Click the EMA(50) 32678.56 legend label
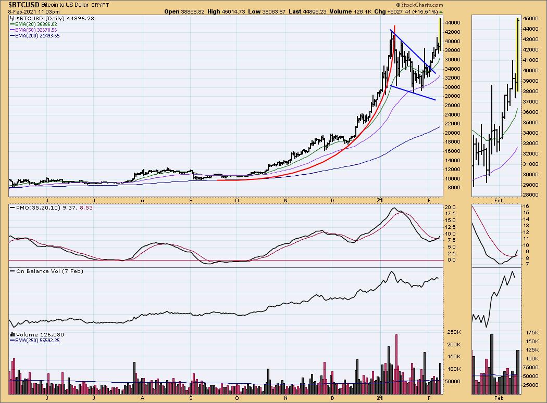The image size is (547, 403). (x=36, y=30)
